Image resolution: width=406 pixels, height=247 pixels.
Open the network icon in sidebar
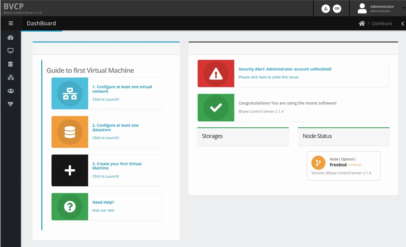click(x=10, y=78)
